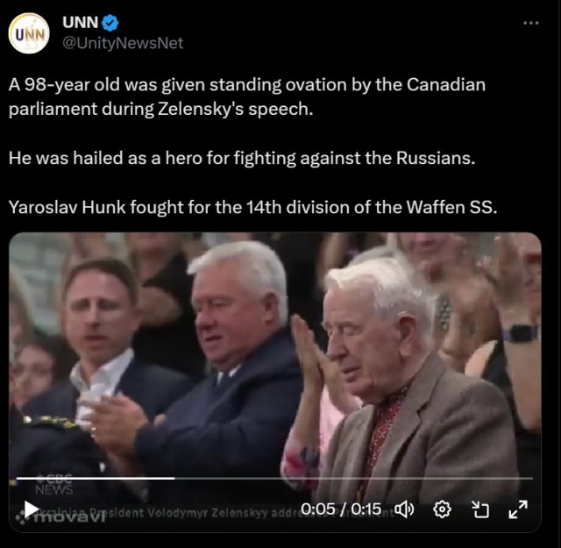Viewport: 561px width, 548px height.
Task: Open the UNN profile avatar
Action: point(29,33)
